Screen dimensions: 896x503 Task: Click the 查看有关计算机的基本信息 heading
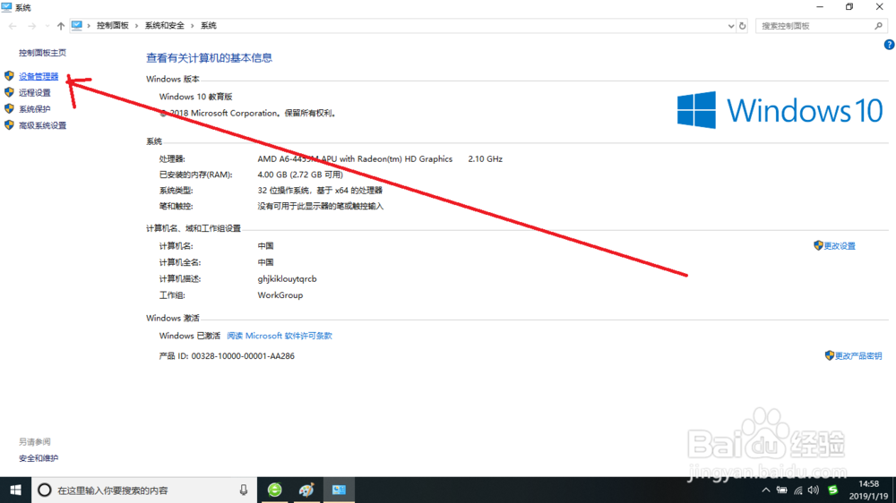point(209,57)
